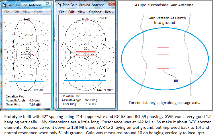Click the red dipole element in left plot
213x137 pixels.
pyautogui.click(x=27, y=54)
